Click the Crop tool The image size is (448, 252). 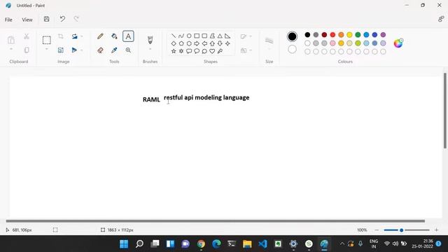tap(61, 36)
